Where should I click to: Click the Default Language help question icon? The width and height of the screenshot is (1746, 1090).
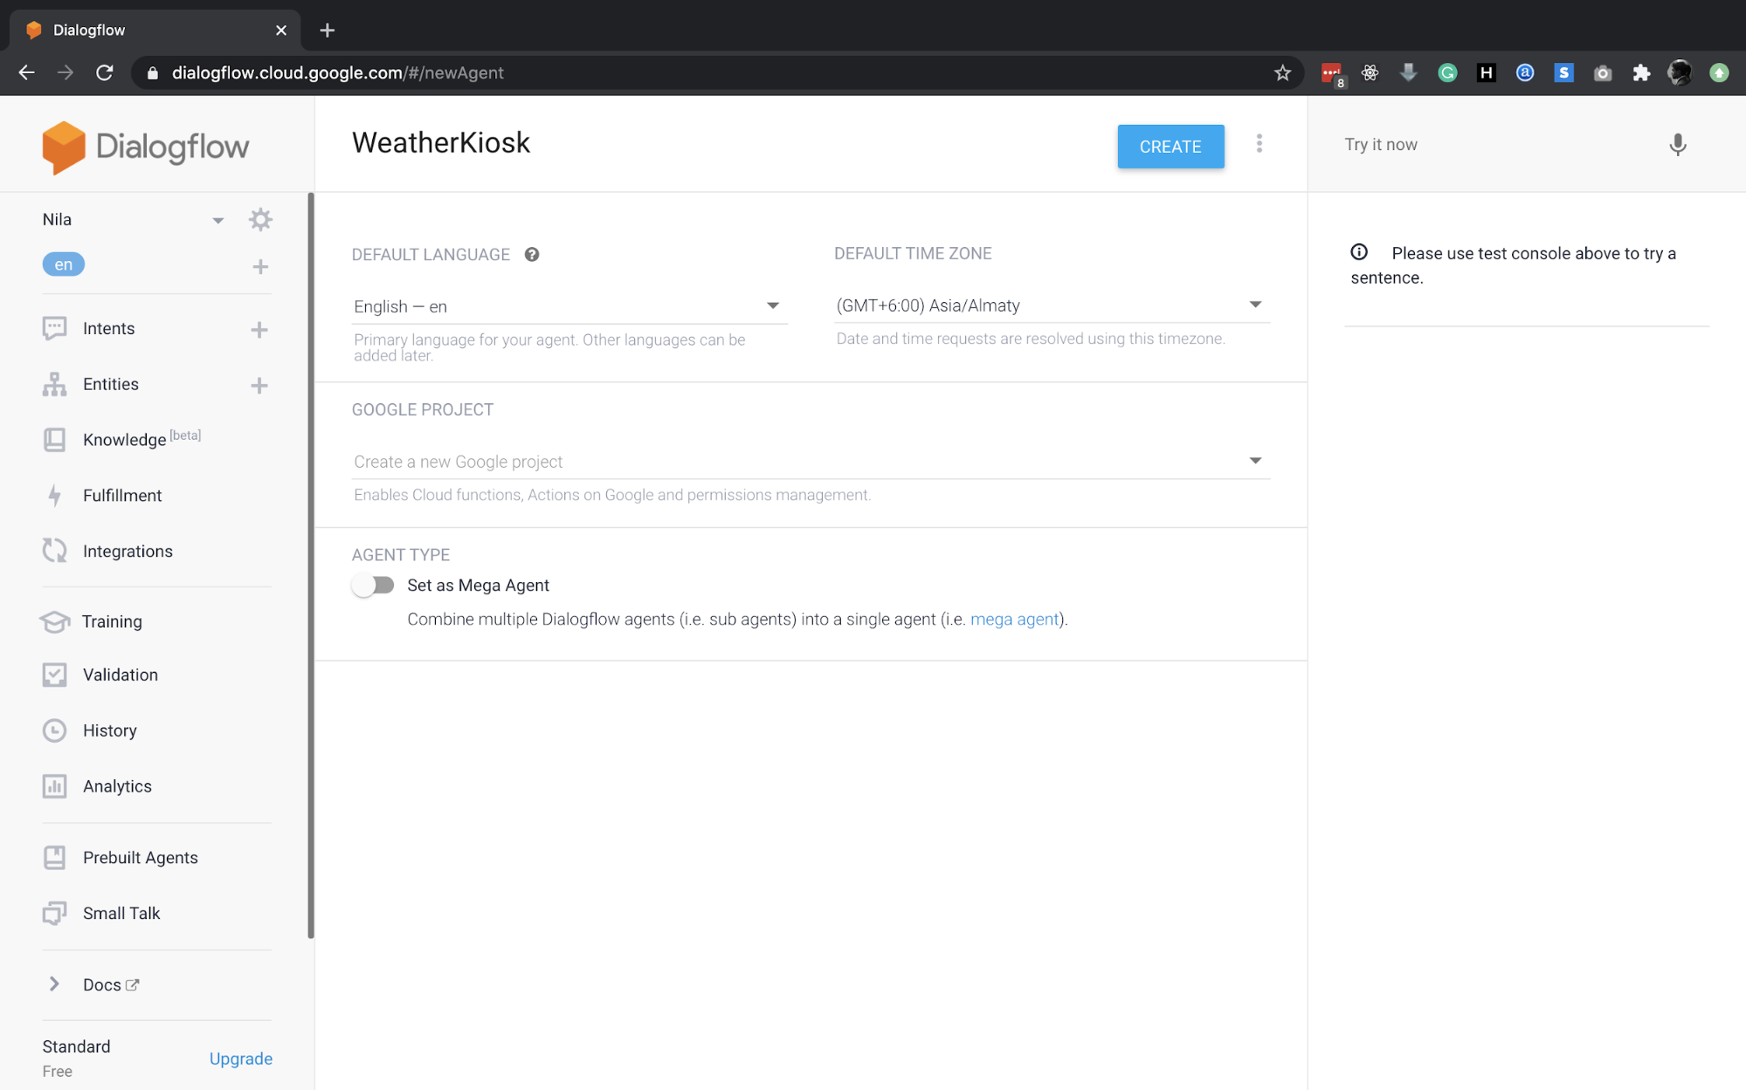531,254
